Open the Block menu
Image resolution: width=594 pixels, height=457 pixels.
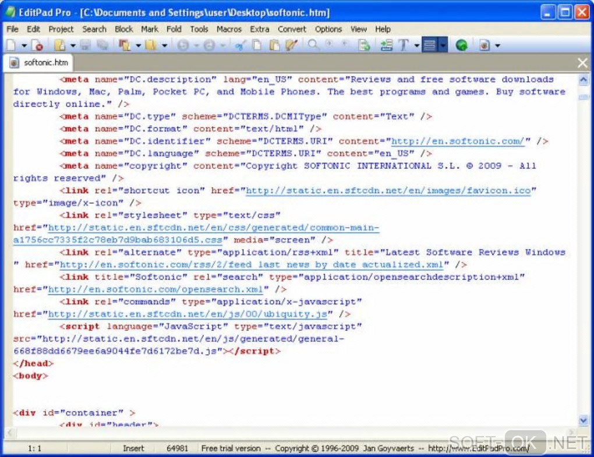point(124,29)
